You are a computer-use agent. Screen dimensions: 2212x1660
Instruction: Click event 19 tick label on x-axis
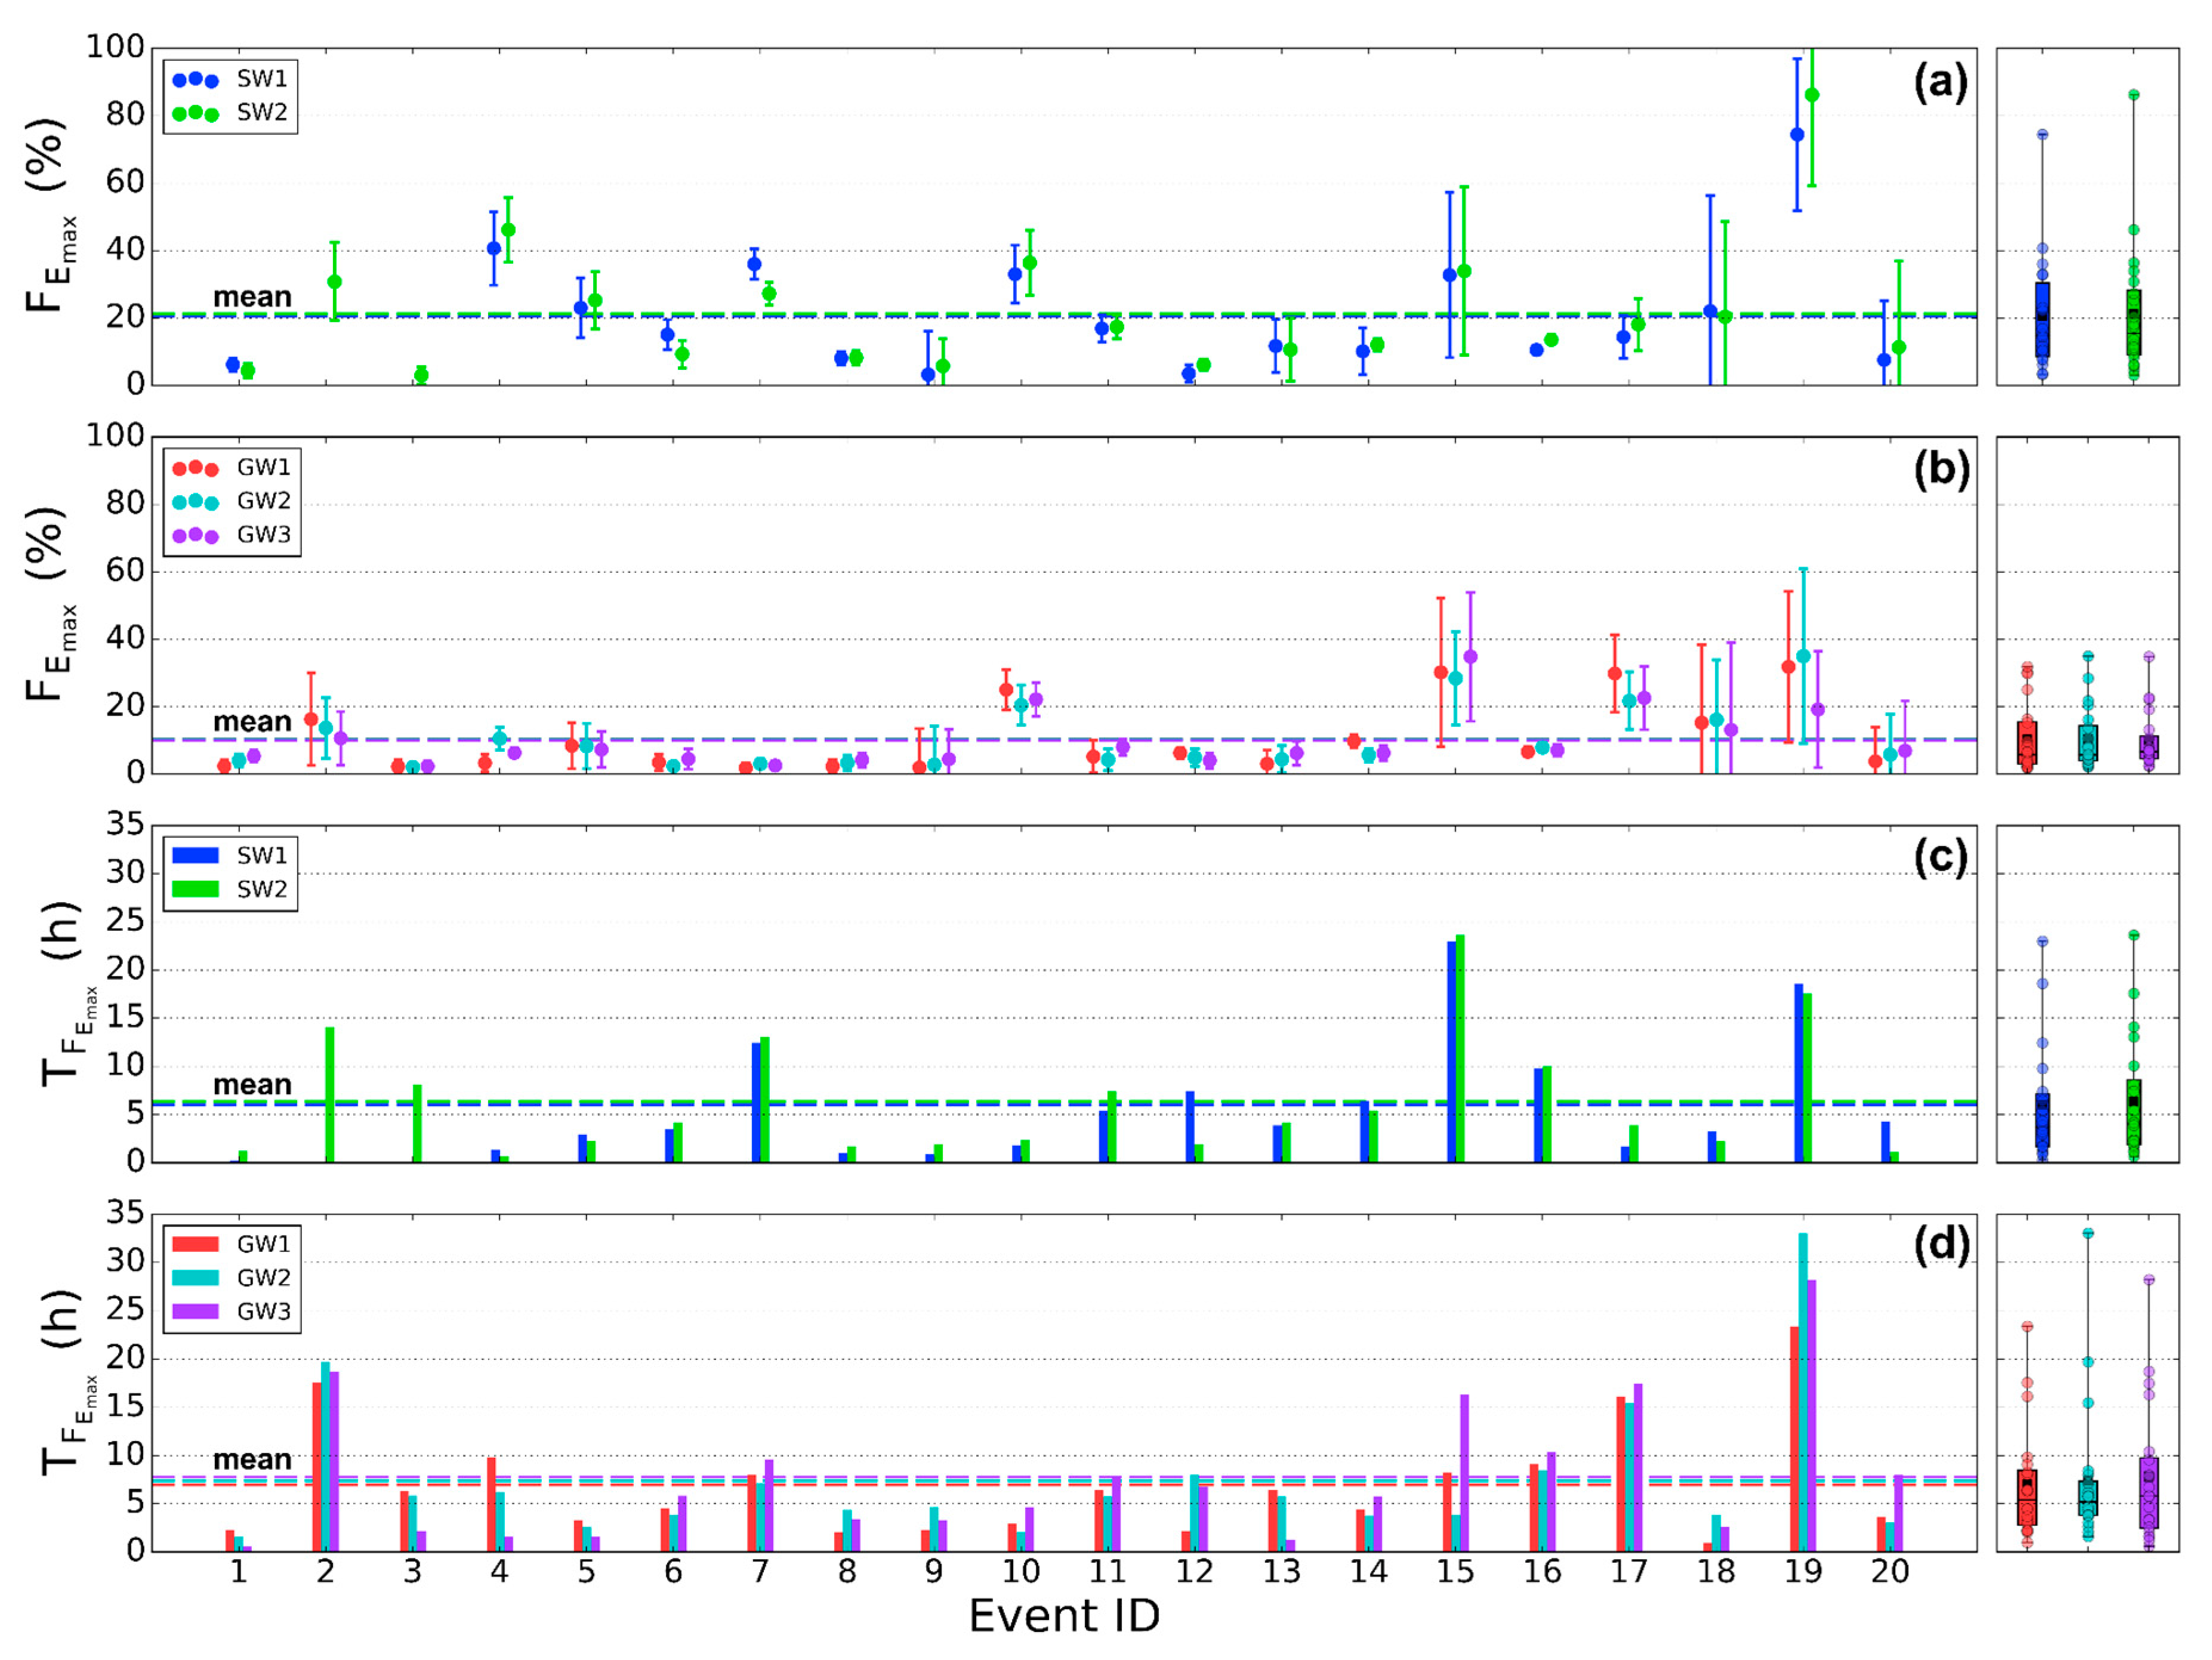click(x=1803, y=1572)
